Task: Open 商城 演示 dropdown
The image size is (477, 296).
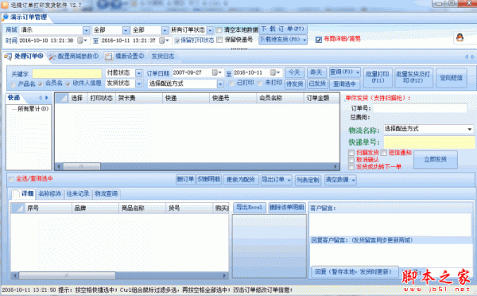Action: click(86, 30)
